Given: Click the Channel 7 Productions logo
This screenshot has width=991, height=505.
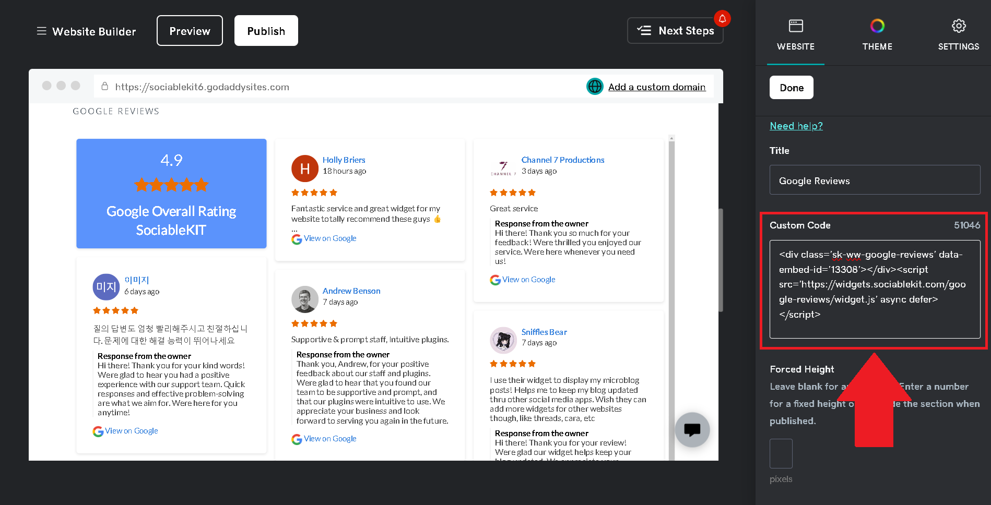Looking at the screenshot, I should pyautogui.click(x=503, y=169).
